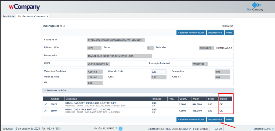Click the edit pencil icon for product 36078

(x=46, y=104)
